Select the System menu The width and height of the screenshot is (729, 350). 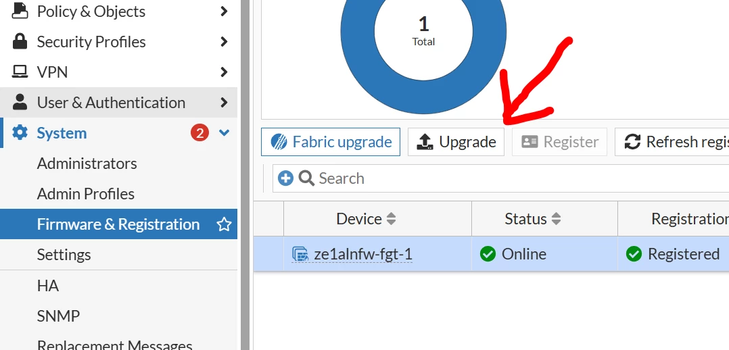click(118, 133)
